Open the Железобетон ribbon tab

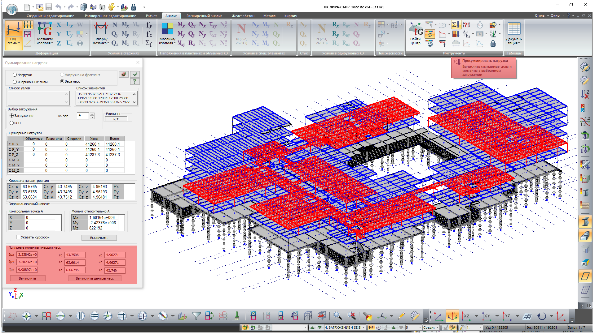(243, 16)
